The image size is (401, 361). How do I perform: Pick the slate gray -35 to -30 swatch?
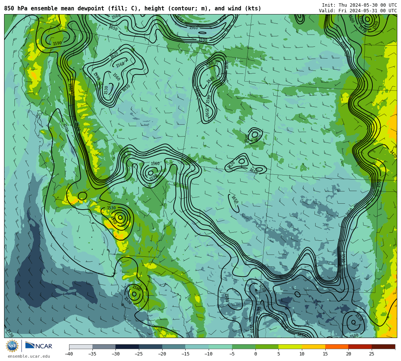(x=104, y=347)
